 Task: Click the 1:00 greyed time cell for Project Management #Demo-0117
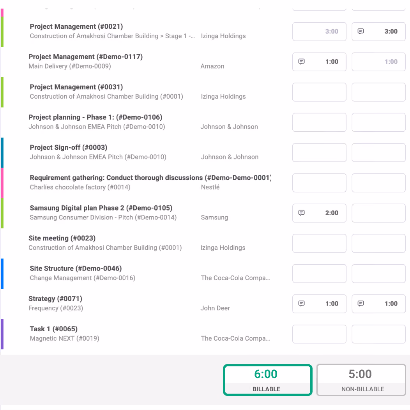pyautogui.click(x=378, y=62)
